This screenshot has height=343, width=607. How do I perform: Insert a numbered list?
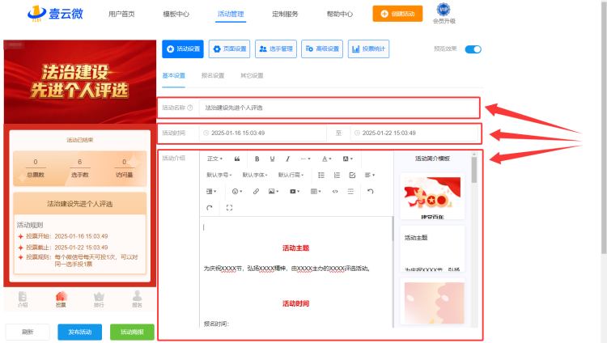pos(337,175)
